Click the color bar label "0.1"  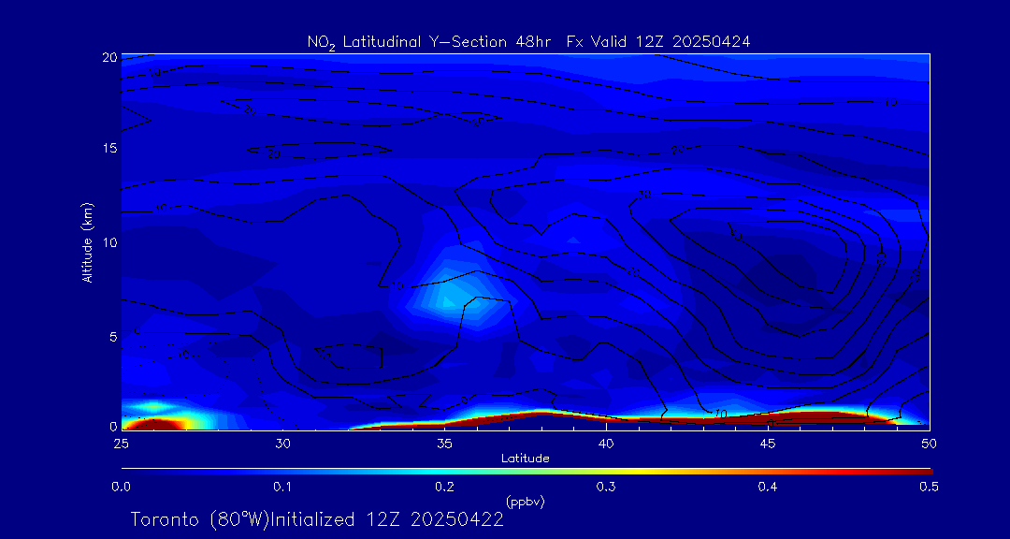coord(282,487)
